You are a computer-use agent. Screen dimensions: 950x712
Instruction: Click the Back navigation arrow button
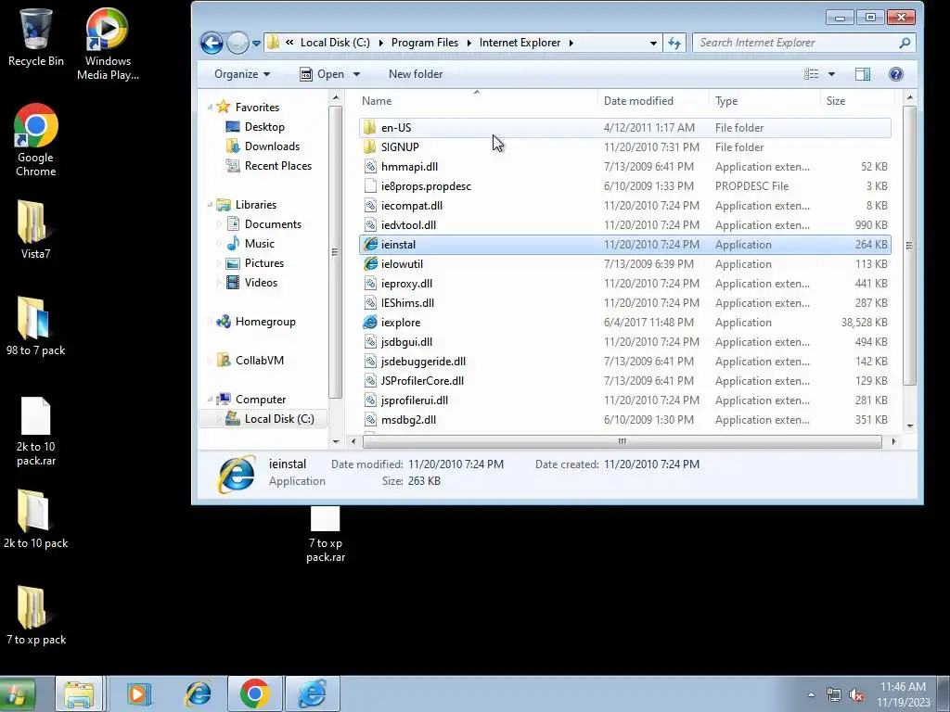click(212, 43)
